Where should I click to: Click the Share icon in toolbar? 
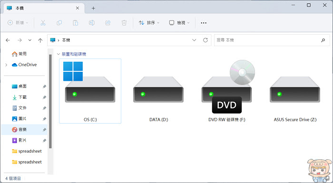pos(108,23)
